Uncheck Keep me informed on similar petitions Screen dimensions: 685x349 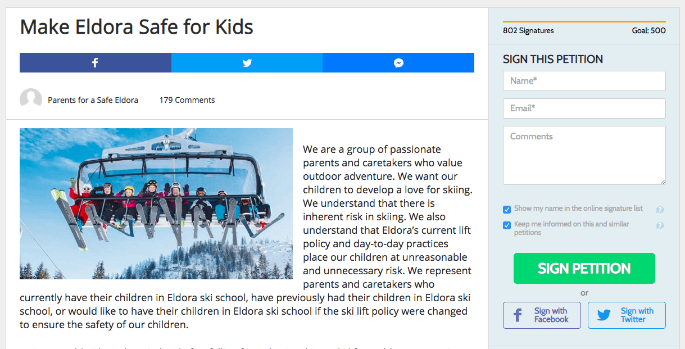click(507, 225)
